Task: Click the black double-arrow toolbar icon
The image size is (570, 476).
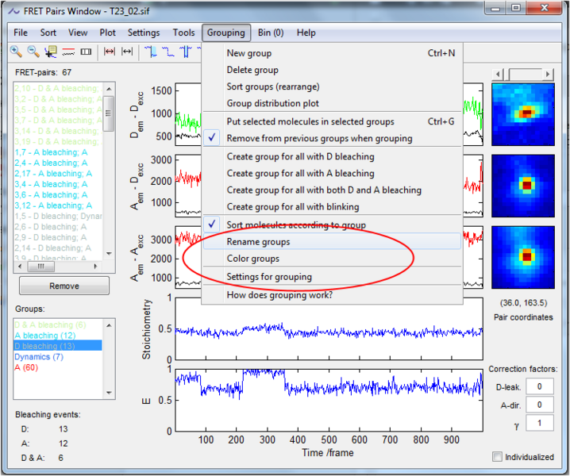Action: (x=127, y=52)
